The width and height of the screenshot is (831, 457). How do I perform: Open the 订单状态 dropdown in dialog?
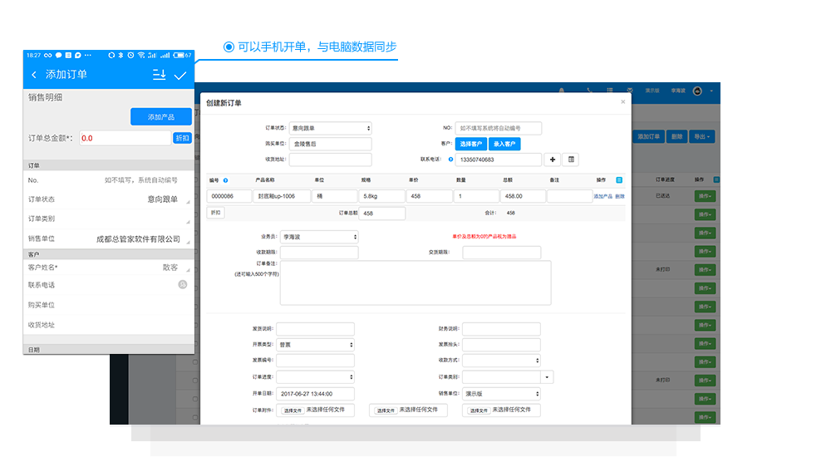pos(330,129)
